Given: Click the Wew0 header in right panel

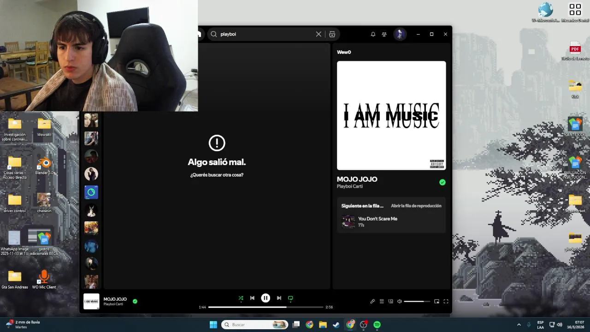Looking at the screenshot, I should point(344,52).
